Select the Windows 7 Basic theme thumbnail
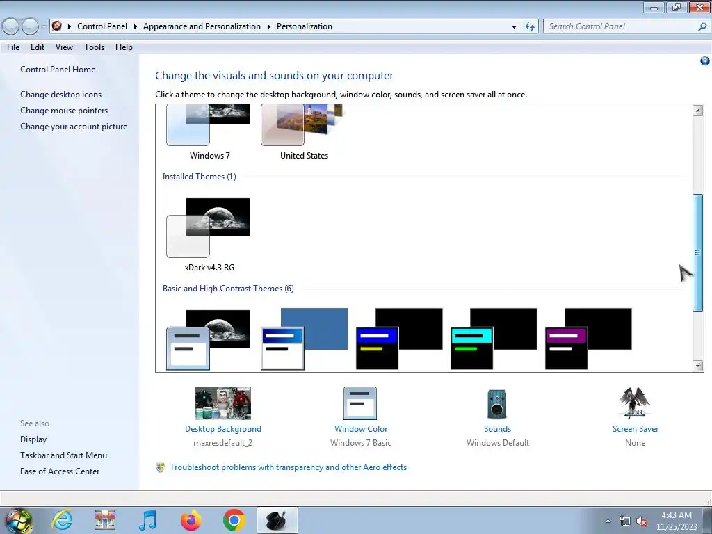712x534 pixels. coord(209,339)
